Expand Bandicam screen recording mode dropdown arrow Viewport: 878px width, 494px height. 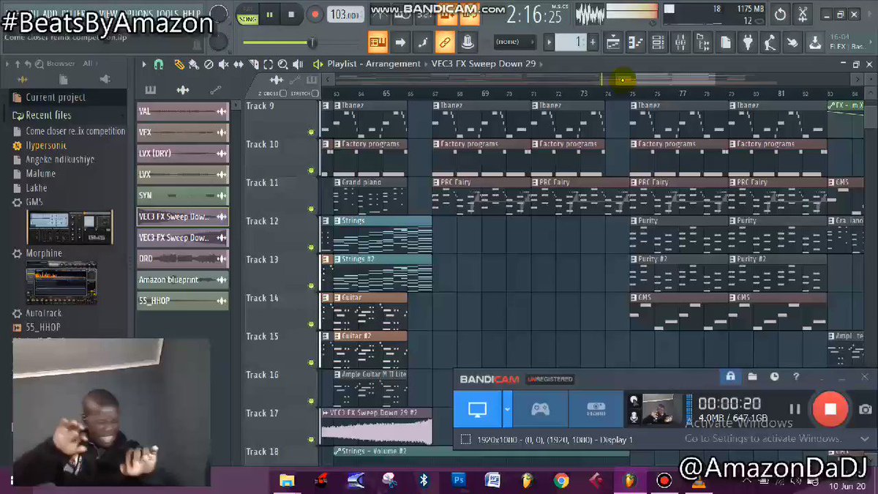tap(507, 409)
